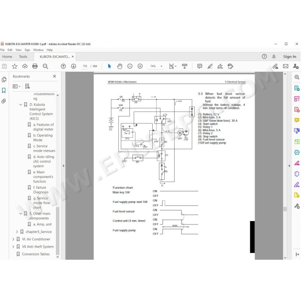Click bookmarks panel scroll down arrow
301x301 pixels.
click(58, 257)
